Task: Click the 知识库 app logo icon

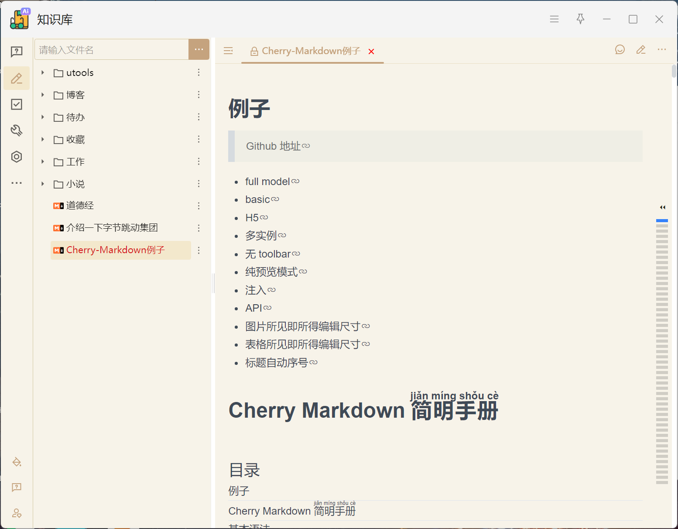Action: 20,19
